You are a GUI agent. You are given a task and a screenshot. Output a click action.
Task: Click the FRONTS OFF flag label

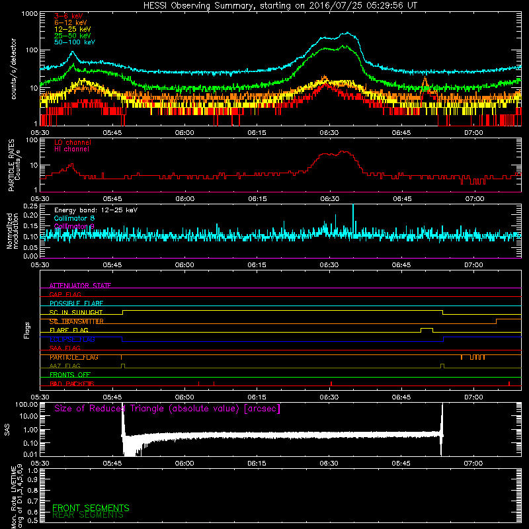tap(70, 375)
